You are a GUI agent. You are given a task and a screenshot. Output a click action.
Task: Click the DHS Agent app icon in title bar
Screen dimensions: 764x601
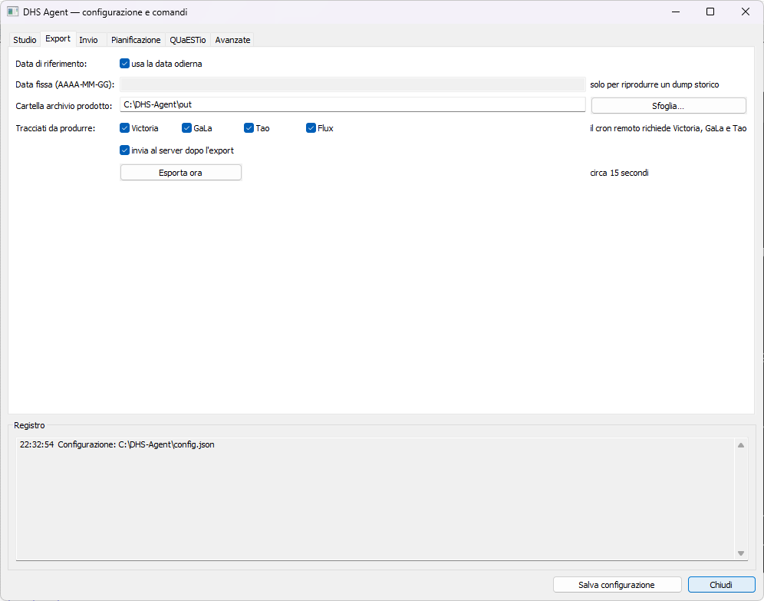click(x=13, y=12)
